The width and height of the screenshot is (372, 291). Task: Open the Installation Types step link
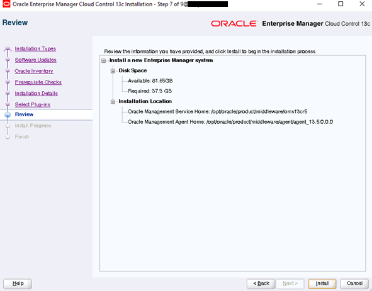click(x=35, y=48)
